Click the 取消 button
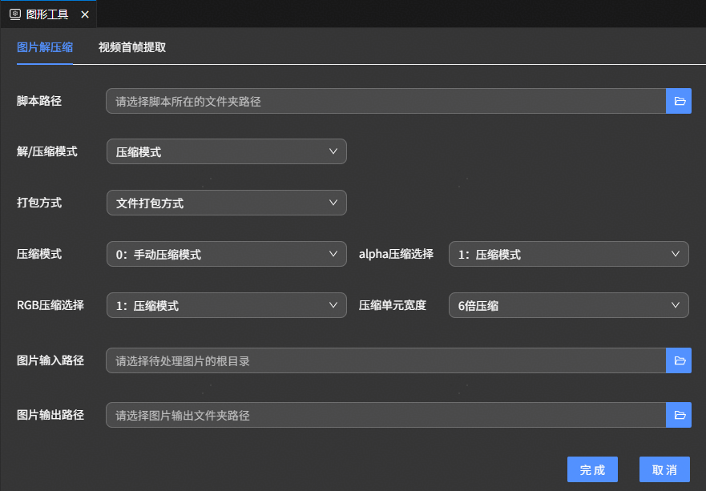The width and height of the screenshot is (706, 491). [x=664, y=469]
